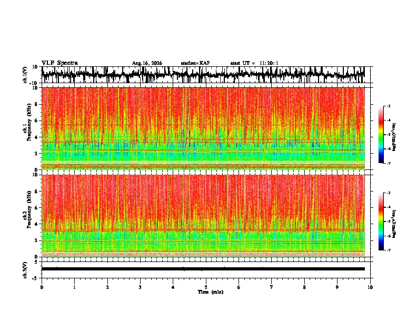Click the VLF Spectra title text

tap(59, 63)
